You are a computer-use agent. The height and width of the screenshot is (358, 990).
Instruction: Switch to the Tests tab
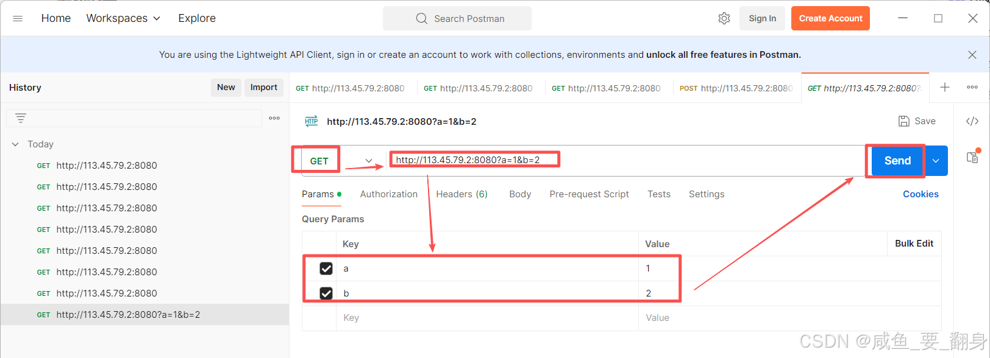pos(659,194)
